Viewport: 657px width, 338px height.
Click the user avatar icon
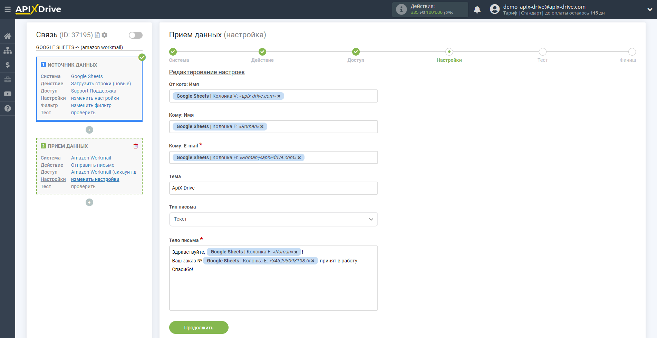pos(495,9)
